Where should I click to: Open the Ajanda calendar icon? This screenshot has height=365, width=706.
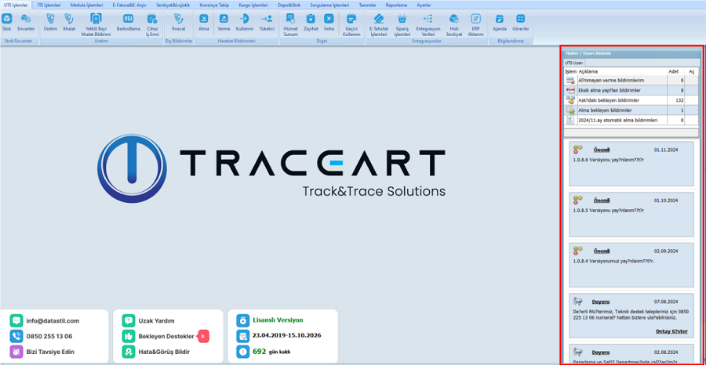[x=500, y=21]
